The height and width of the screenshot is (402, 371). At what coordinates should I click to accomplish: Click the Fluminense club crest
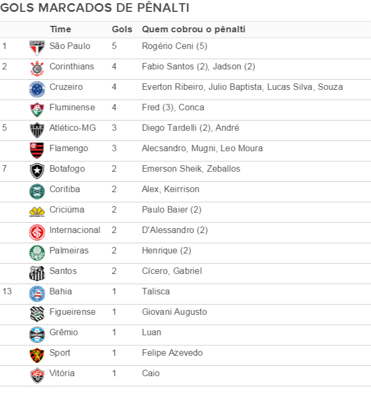pos(37,109)
